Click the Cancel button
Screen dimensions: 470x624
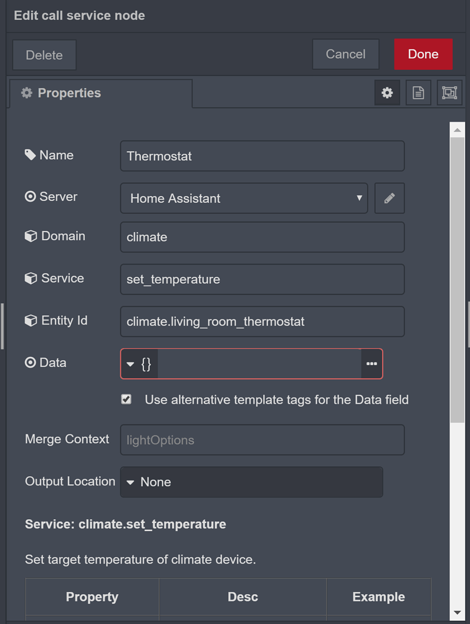pyautogui.click(x=345, y=54)
